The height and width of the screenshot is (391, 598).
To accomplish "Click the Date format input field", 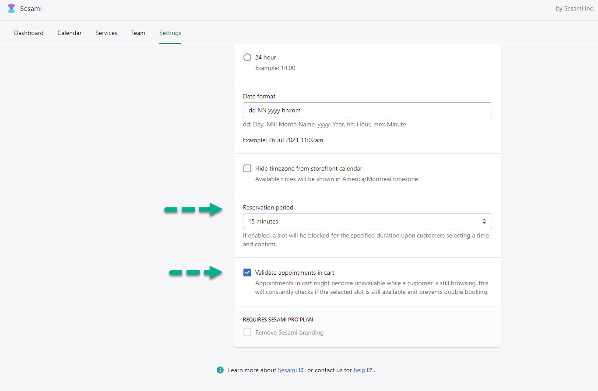I will [367, 110].
